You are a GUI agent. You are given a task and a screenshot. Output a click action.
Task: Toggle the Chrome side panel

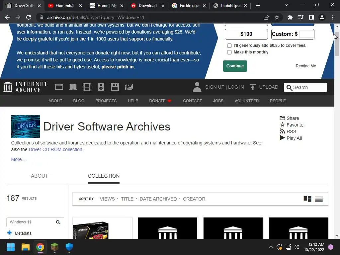point(311,17)
